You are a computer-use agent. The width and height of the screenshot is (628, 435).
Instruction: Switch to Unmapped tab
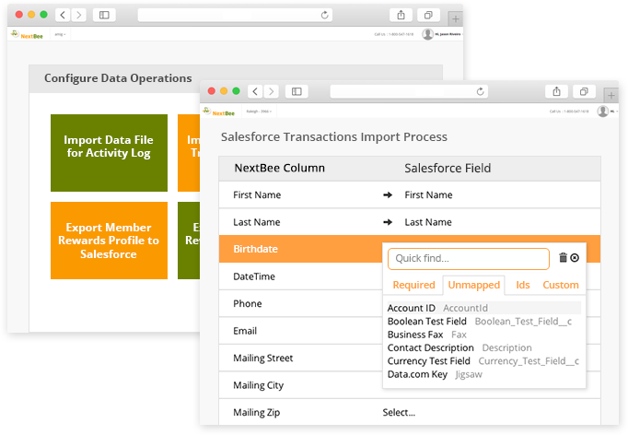coord(474,285)
